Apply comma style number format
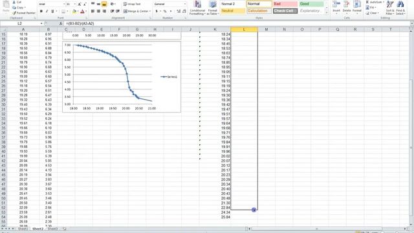The image size is (414, 233). click(x=171, y=12)
